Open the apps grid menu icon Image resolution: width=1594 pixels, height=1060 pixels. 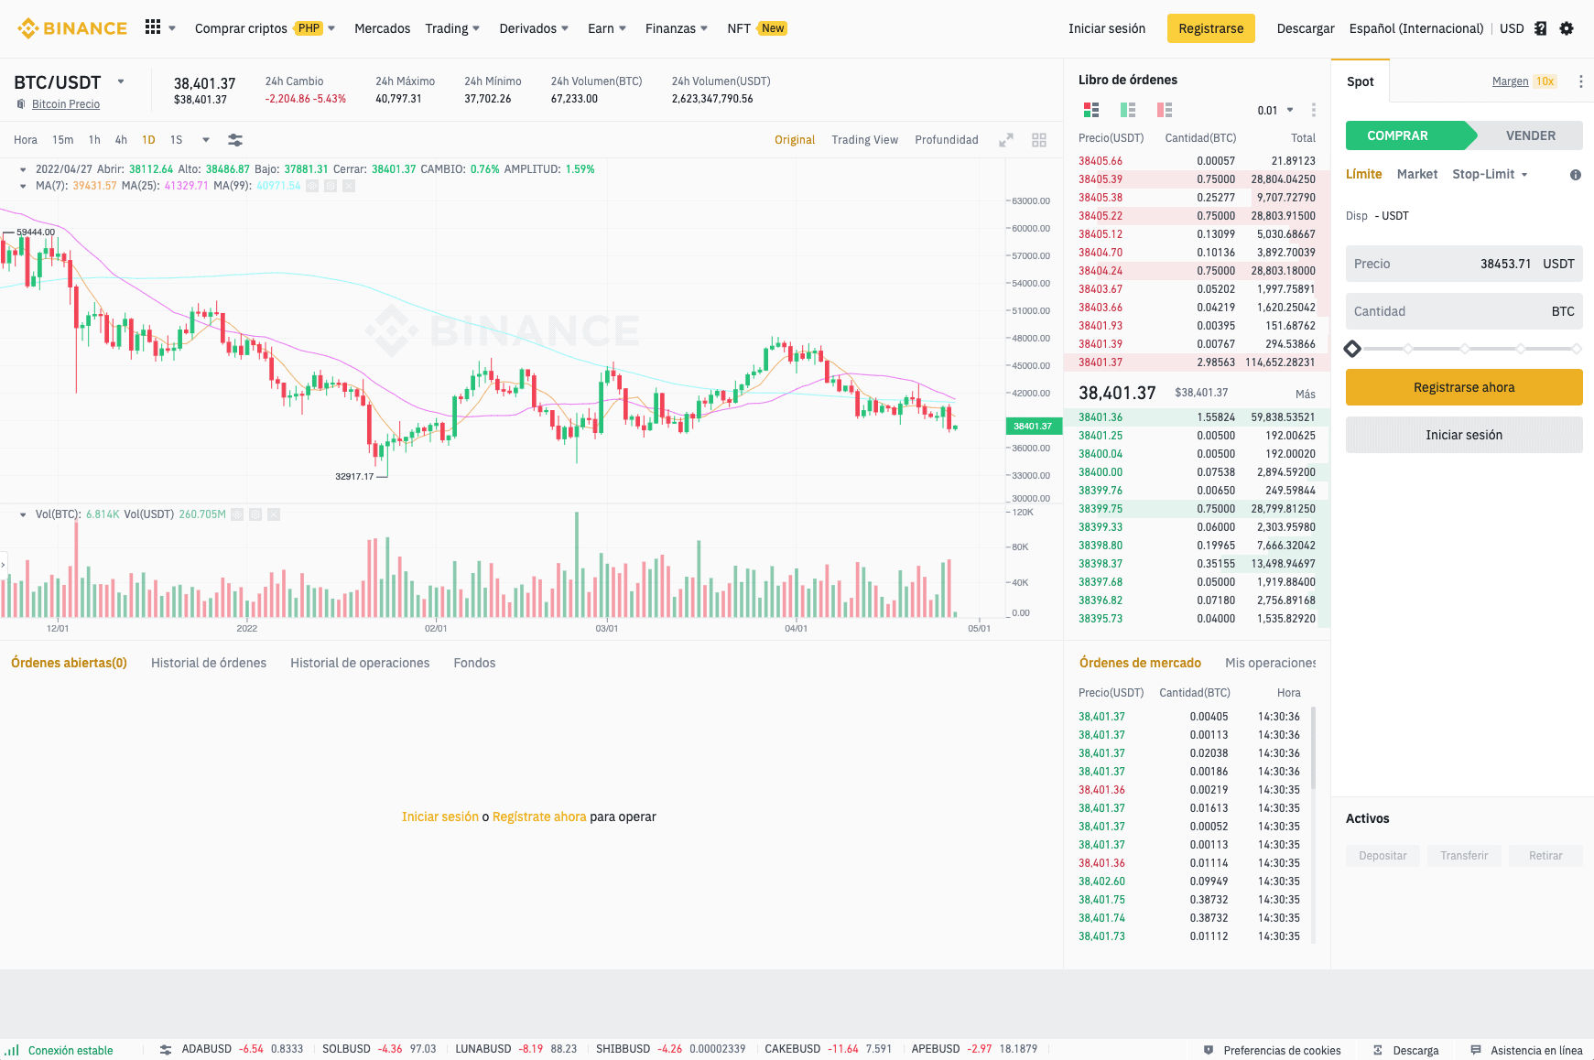coord(153,27)
